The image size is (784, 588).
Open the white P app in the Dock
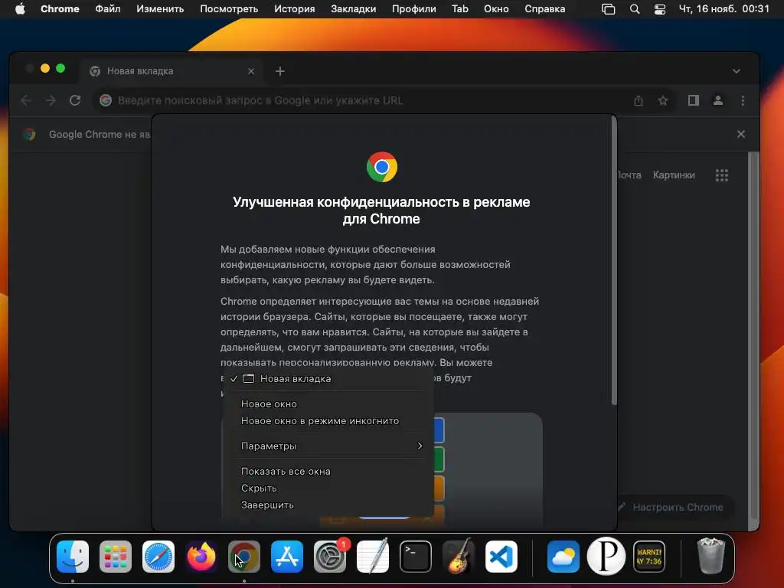[x=606, y=557]
